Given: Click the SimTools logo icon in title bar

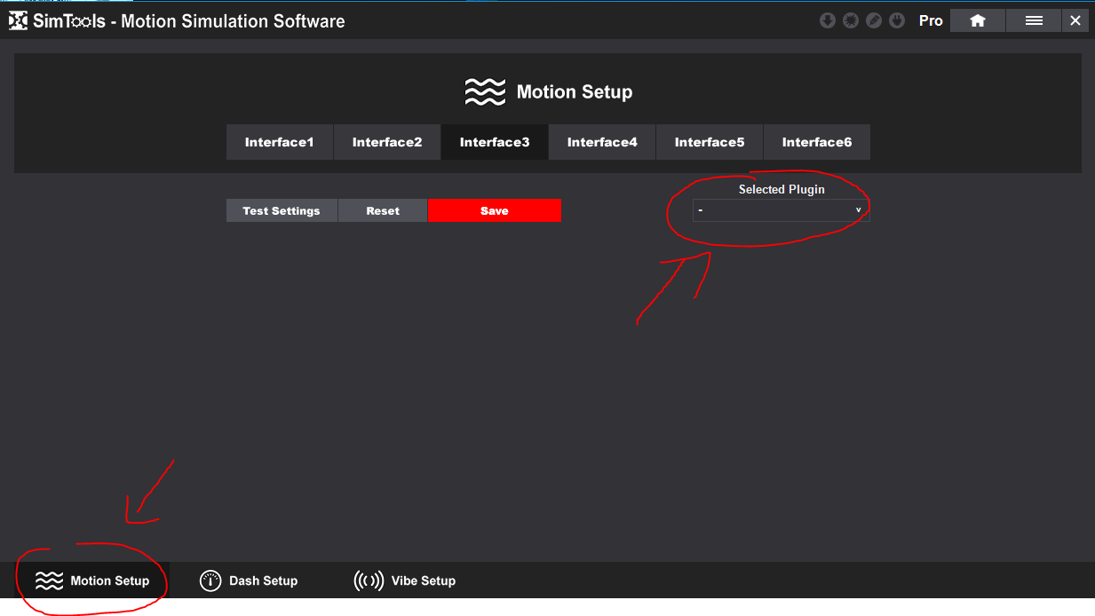Looking at the screenshot, I should tap(18, 20).
